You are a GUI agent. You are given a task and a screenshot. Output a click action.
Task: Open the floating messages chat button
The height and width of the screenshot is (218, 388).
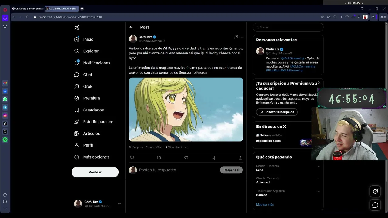(375, 205)
